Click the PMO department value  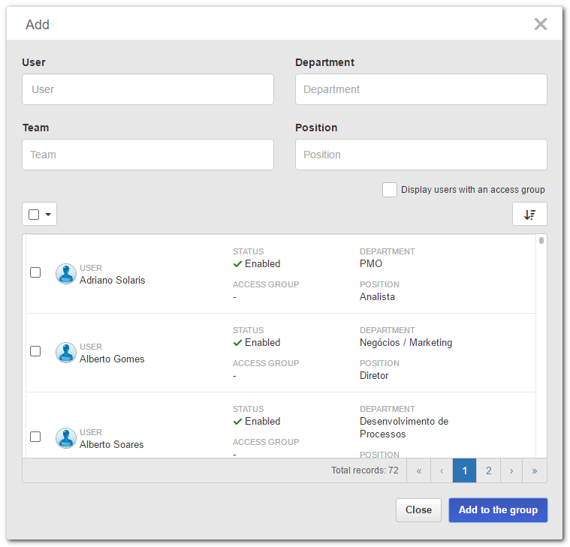371,263
